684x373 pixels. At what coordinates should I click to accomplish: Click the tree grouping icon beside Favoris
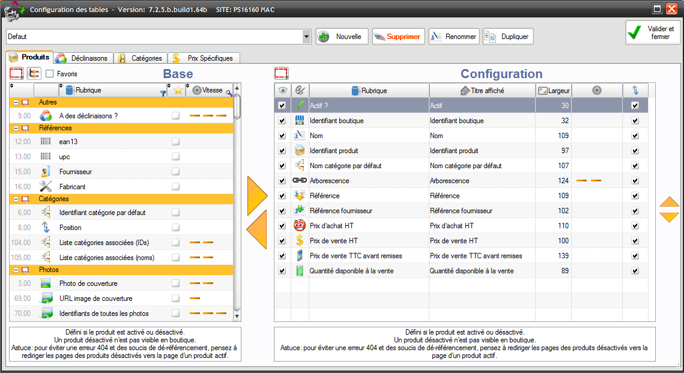34,73
